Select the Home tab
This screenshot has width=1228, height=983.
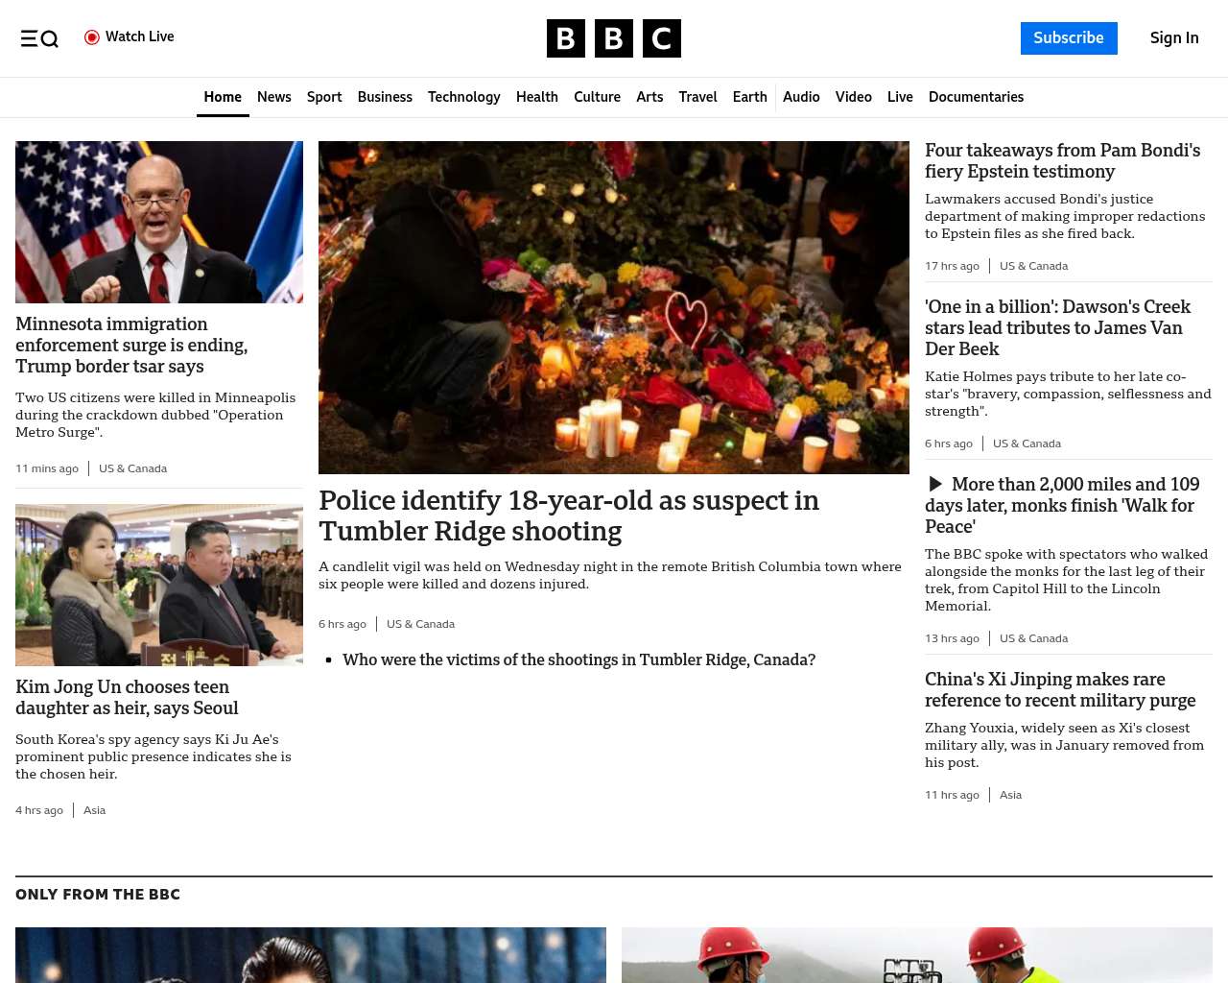tap(223, 97)
